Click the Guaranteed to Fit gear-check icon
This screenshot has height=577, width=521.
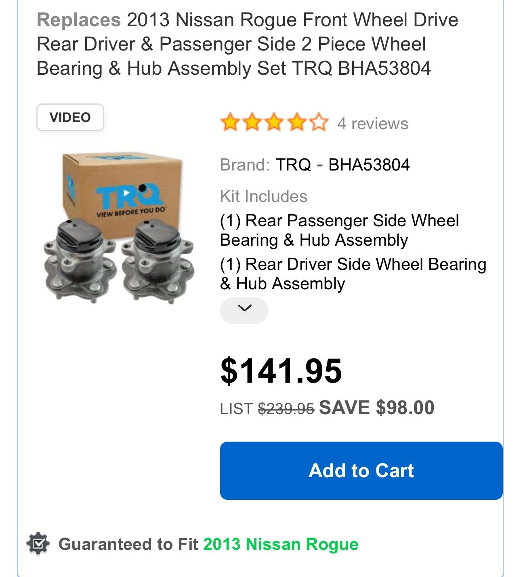38,544
